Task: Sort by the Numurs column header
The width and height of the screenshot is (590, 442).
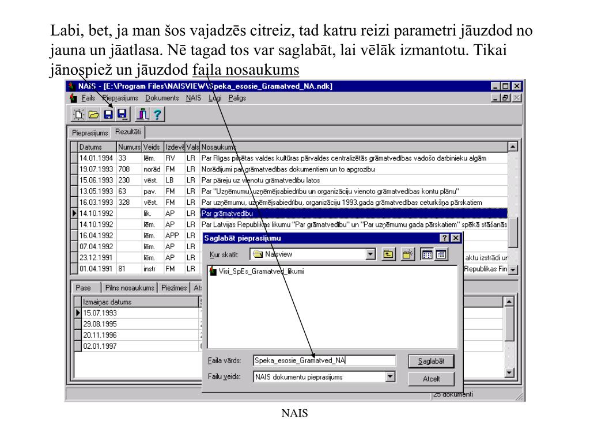Action: [129, 147]
